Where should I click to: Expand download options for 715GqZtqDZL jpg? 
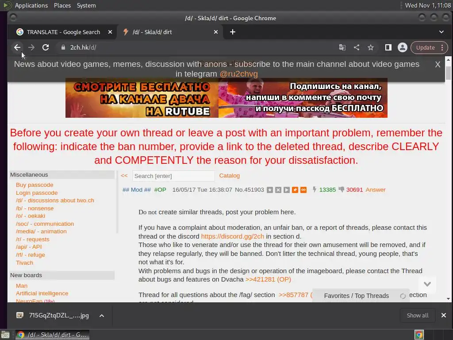click(102, 316)
